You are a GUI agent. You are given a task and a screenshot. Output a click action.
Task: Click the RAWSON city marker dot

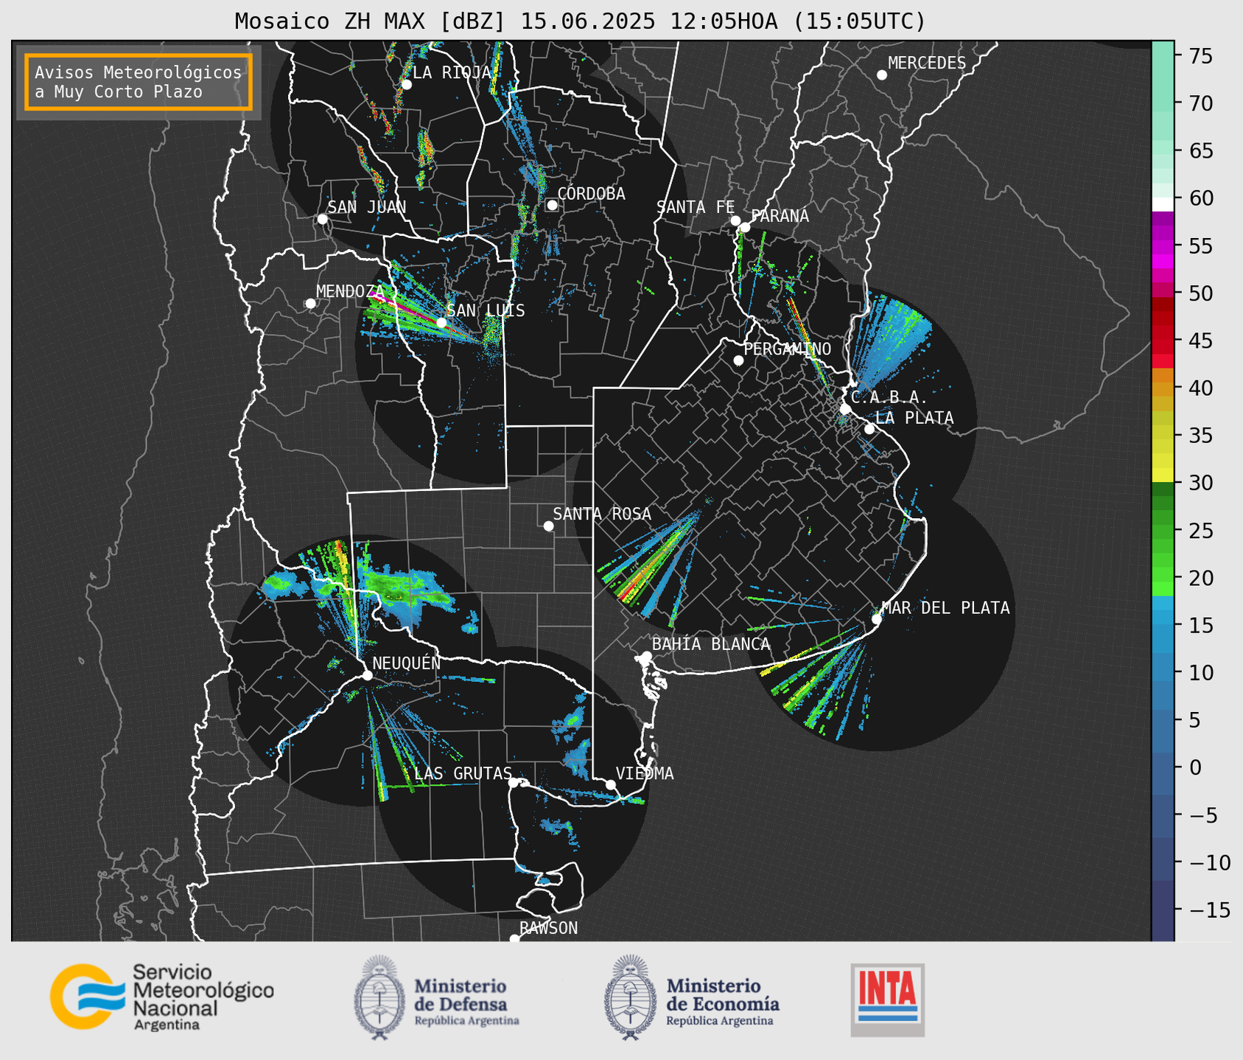[514, 939]
